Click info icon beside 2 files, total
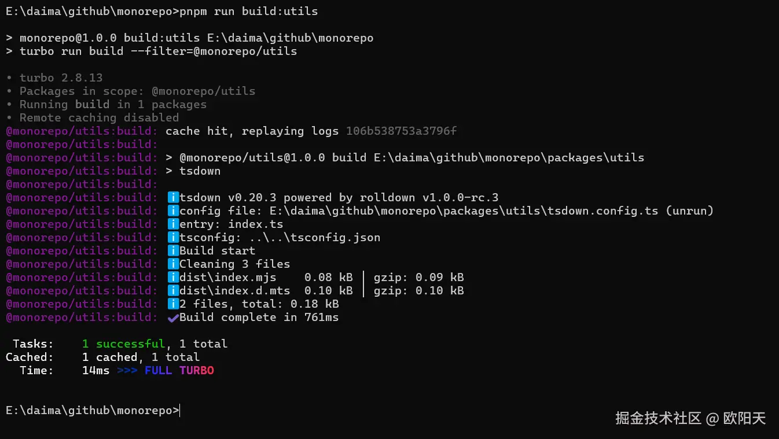Screen dimensions: 779x439 [172, 304]
